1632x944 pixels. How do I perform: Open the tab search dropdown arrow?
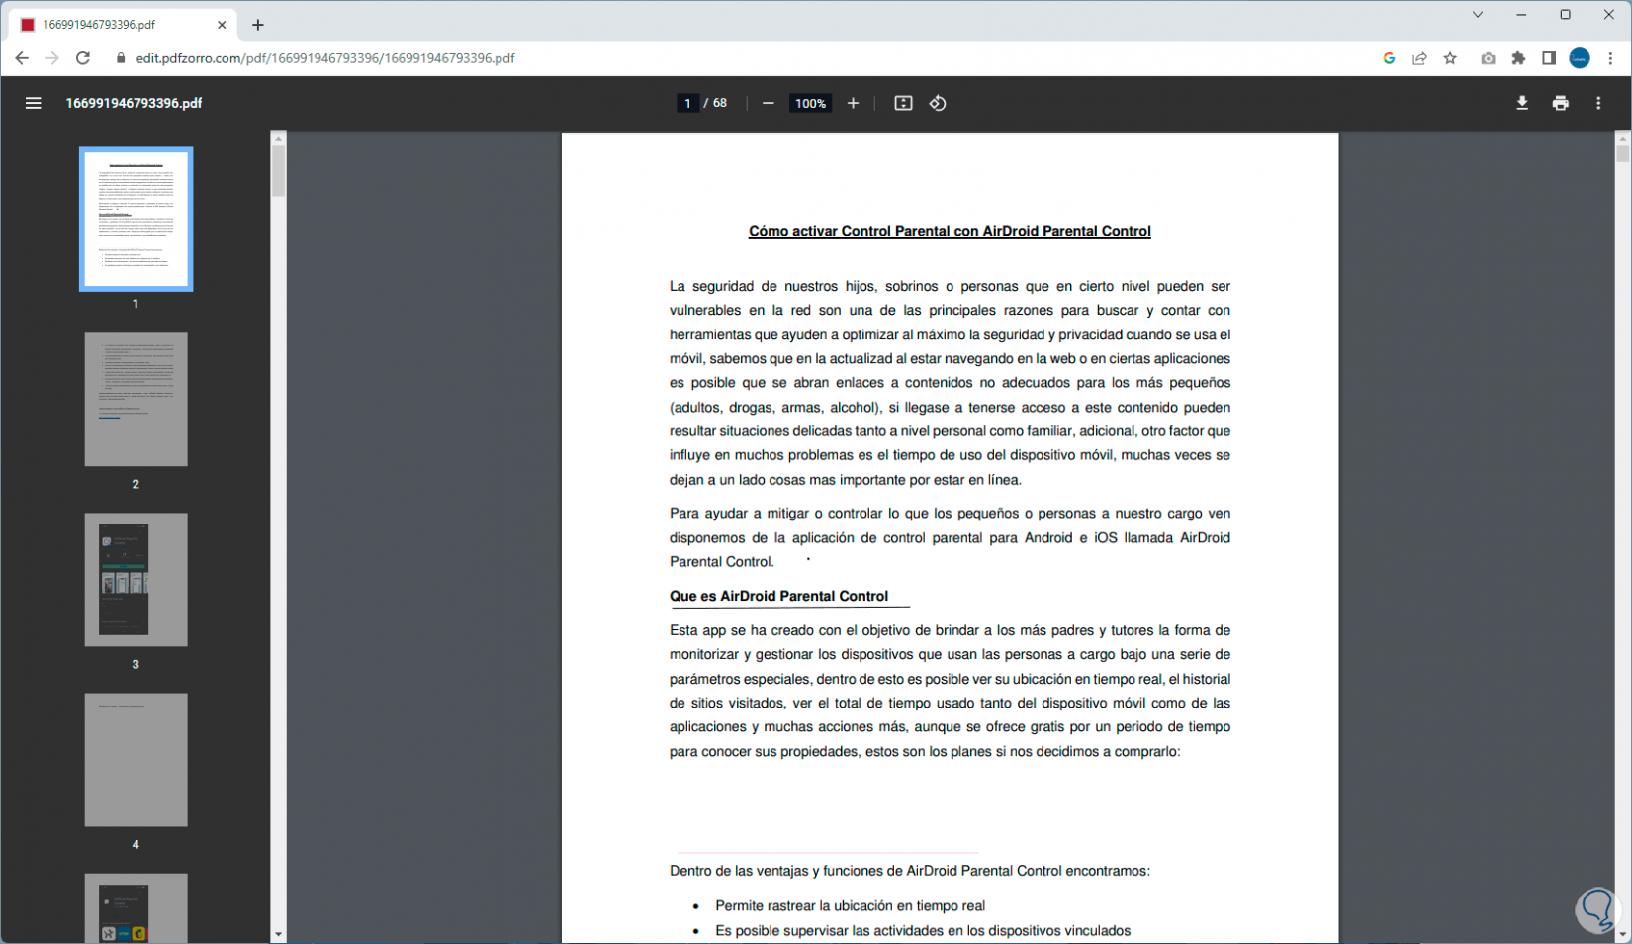click(1477, 15)
